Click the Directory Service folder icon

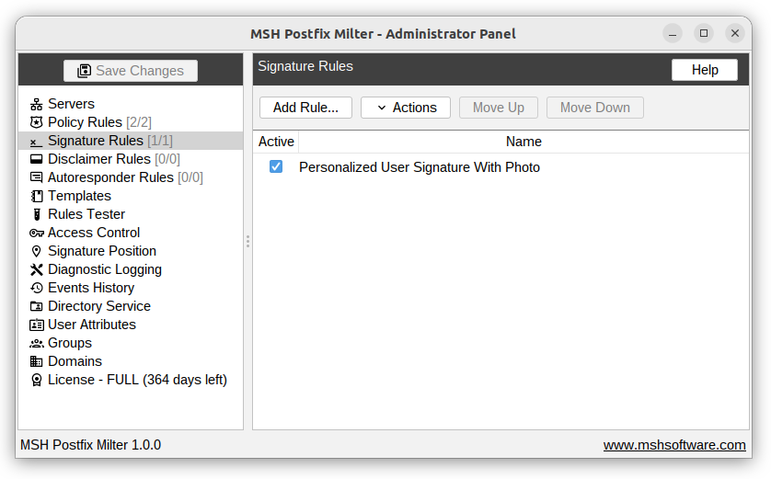click(37, 306)
